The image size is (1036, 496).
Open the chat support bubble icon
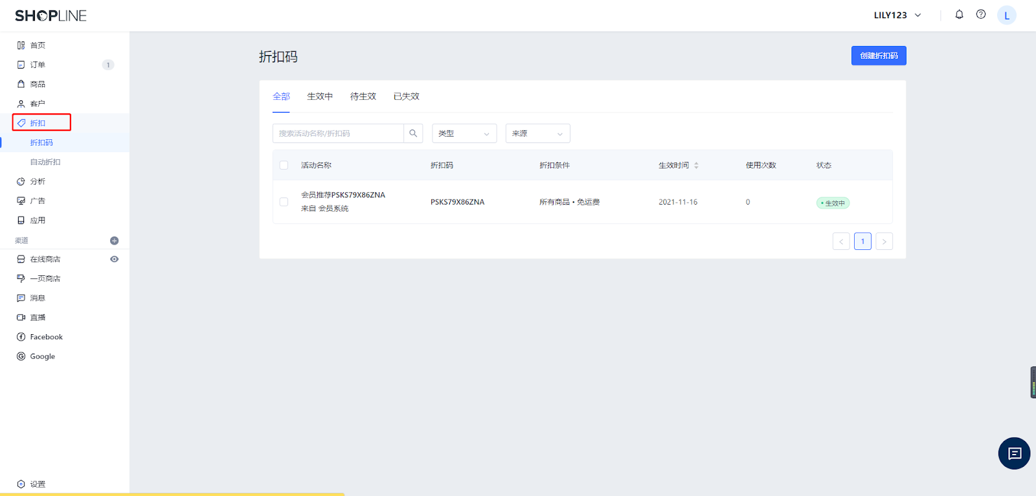1014,453
